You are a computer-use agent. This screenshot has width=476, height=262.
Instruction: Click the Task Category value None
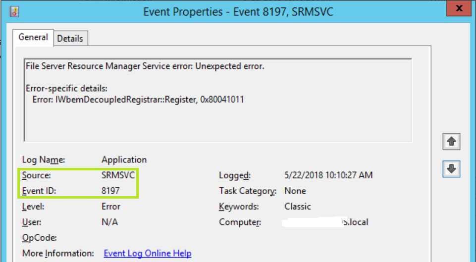(x=295, y=191)
